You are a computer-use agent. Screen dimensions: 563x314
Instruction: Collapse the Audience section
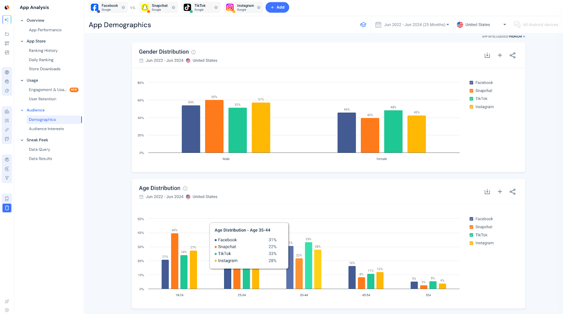click(x=22, y=110)
